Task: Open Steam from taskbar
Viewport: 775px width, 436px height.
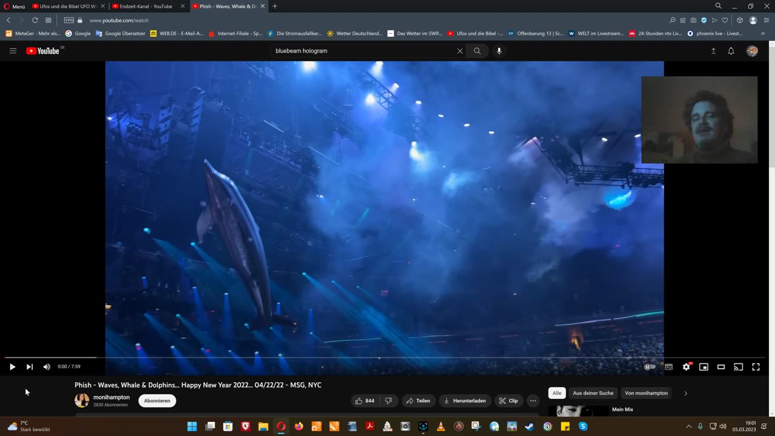Action: click(x=529, y=426)
